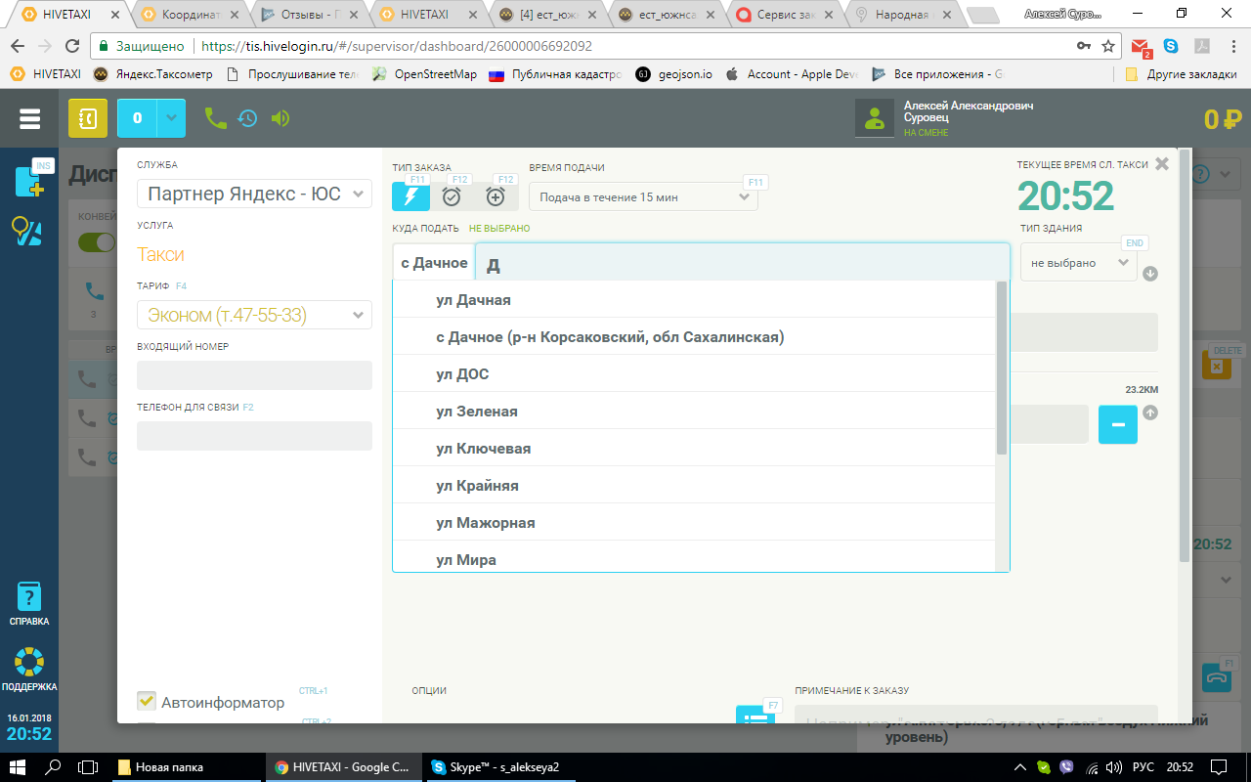This screenshot has width=1251, height=782.
Task: Select the urgent lightning order type
Action: click(x=410, y=196)
